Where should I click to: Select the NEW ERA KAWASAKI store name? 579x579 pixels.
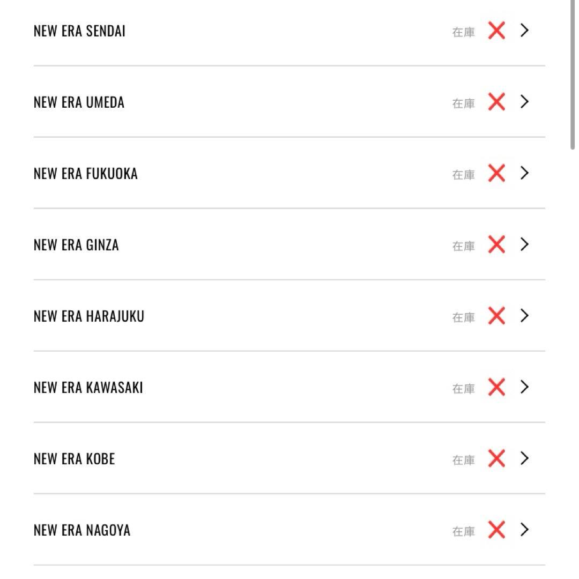[88, 388]
